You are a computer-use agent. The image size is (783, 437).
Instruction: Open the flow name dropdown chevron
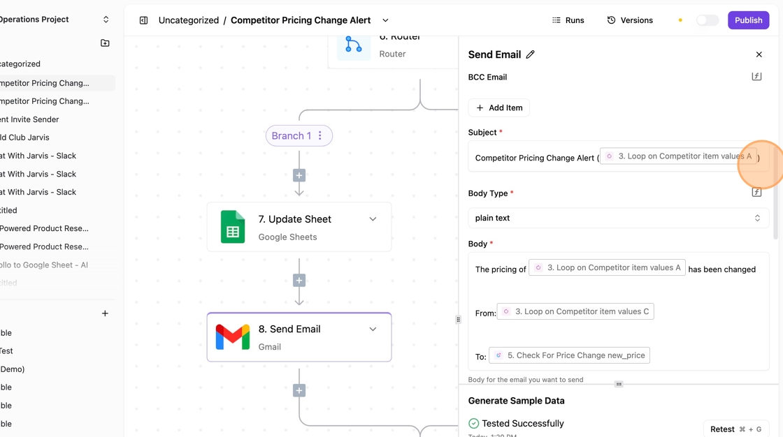point(385,20)
